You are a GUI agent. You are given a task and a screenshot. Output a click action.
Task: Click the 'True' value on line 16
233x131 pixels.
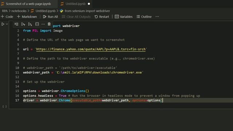click(x=63, y=96)
